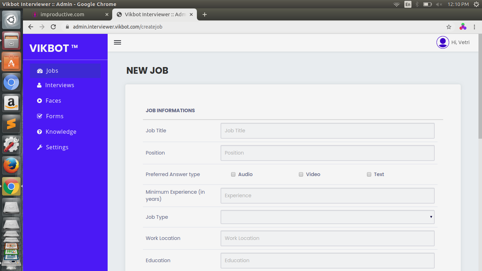482x271 pixels.
Task: Focus the Position input field
Action: point(327,153)
